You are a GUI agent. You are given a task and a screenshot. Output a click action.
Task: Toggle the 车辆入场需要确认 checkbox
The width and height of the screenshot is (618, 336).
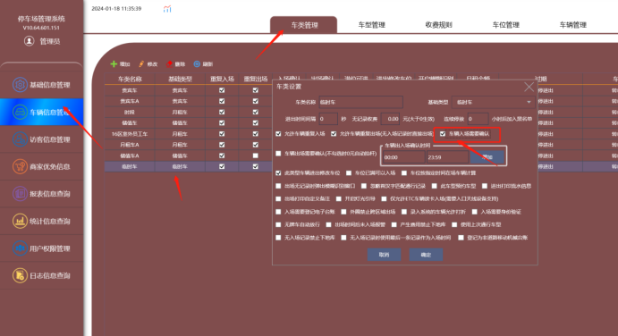pos(443,134)
